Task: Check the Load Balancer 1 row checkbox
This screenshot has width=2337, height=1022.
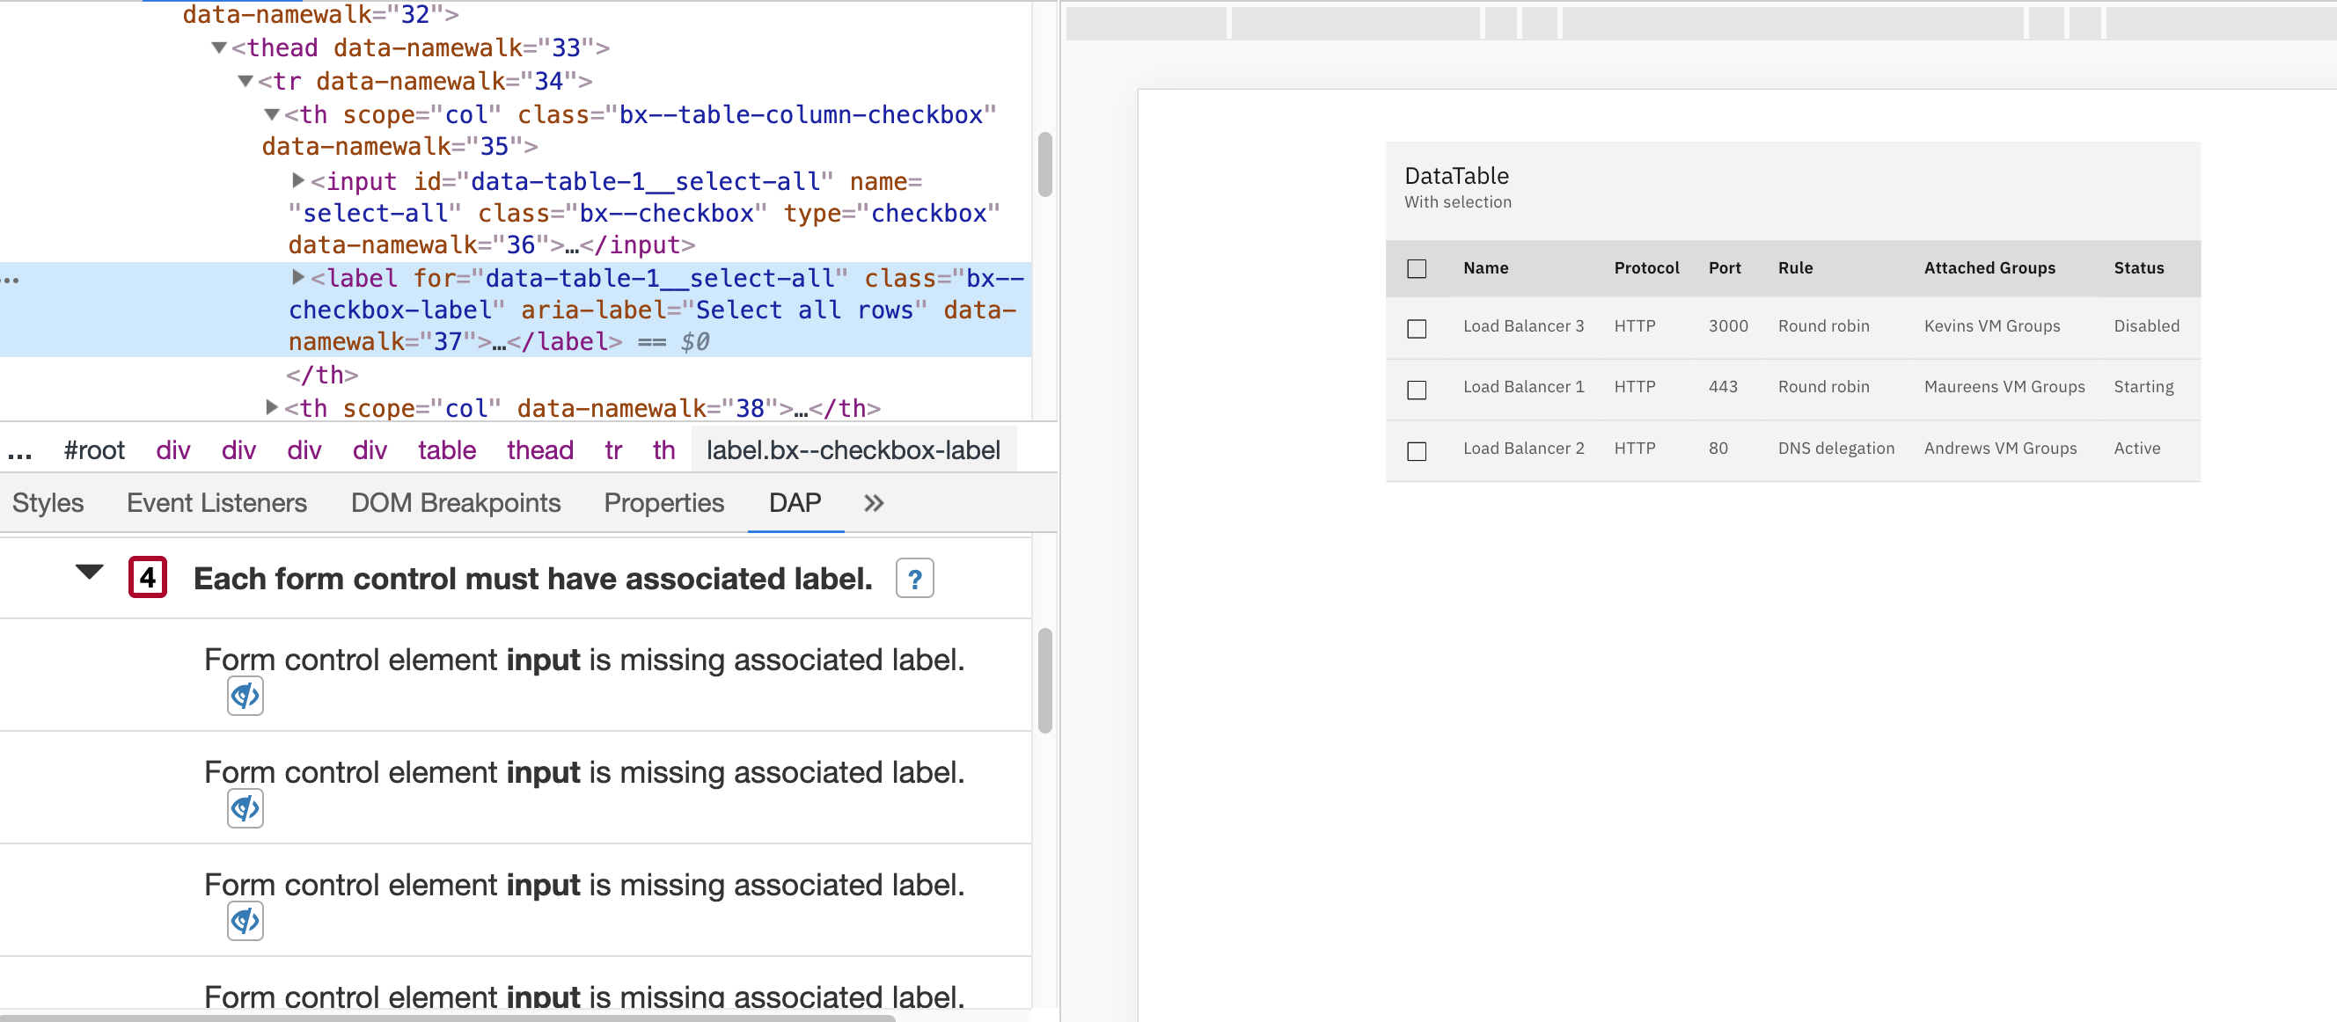Action: [1416, 390]
